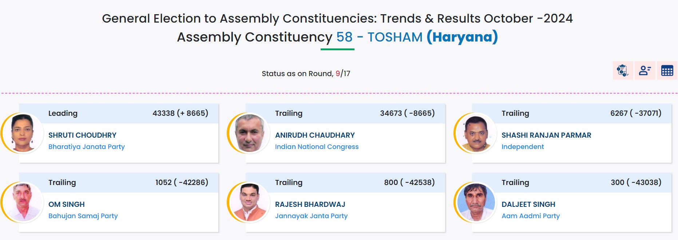Click the Indian National Congress label
The width and height of the screenshot is (678, 240).
point(317,147)
